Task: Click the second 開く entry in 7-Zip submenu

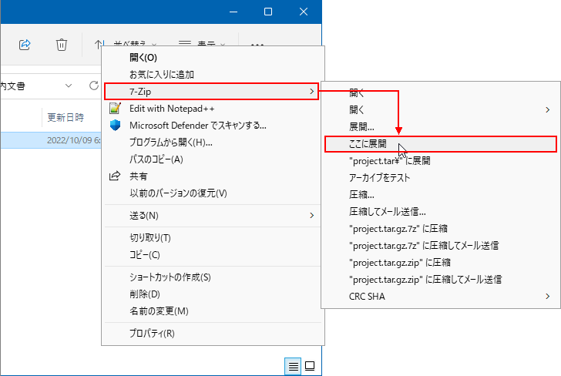Action: 441,110
